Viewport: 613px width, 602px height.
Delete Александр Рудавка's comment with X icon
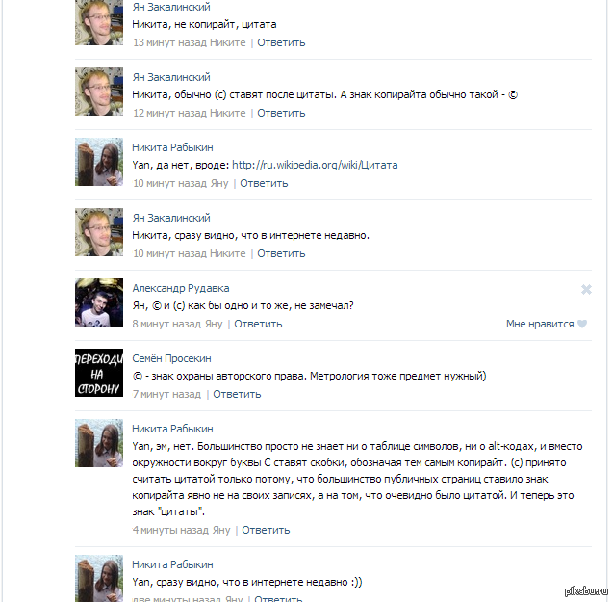click(x=586, y=289)
